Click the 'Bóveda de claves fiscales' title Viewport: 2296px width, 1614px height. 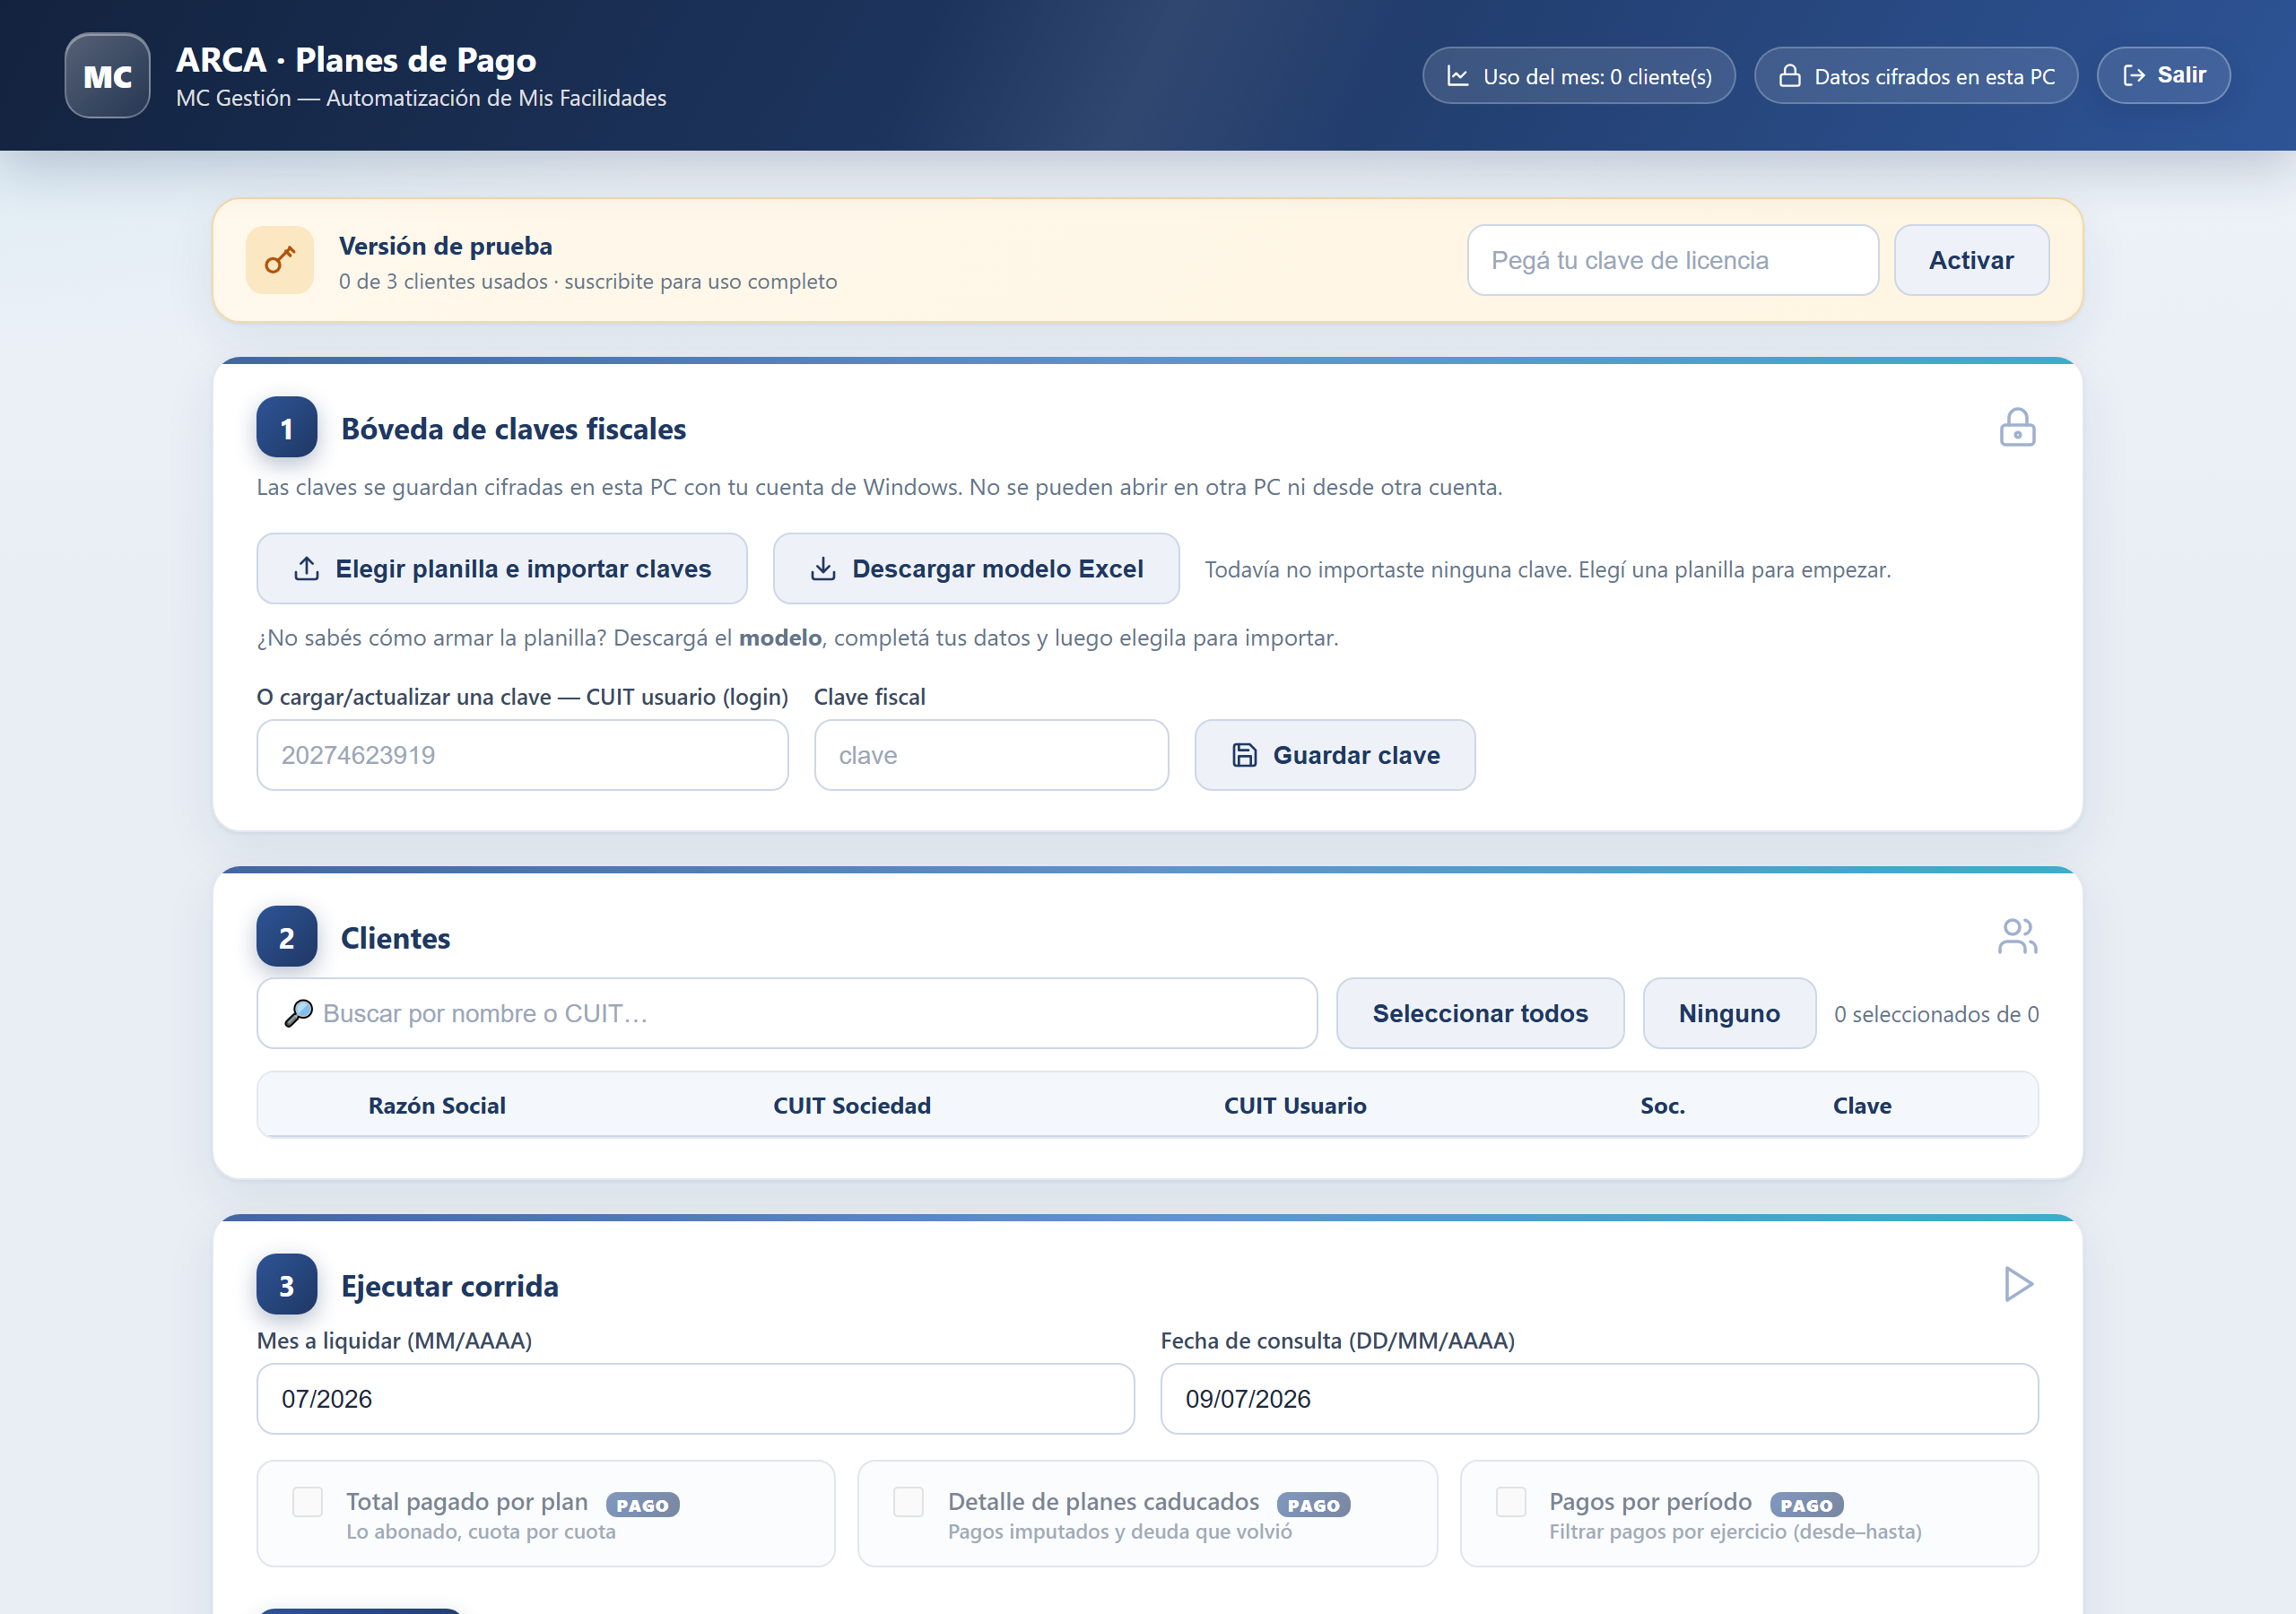tap(513, 429)
